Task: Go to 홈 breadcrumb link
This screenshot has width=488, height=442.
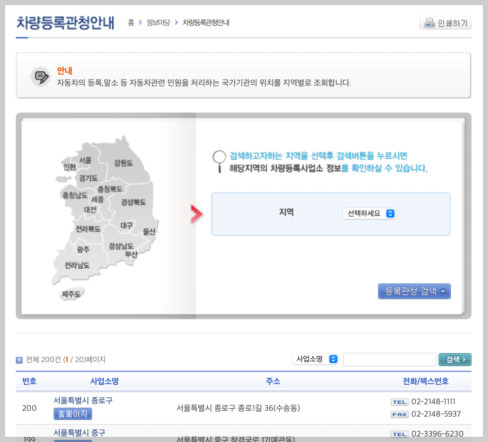Action: click(131, 23)
